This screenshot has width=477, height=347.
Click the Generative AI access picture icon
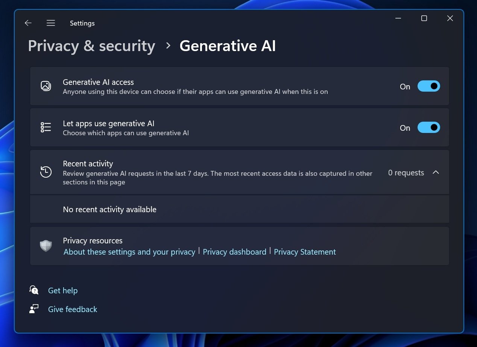pos(46,86)
